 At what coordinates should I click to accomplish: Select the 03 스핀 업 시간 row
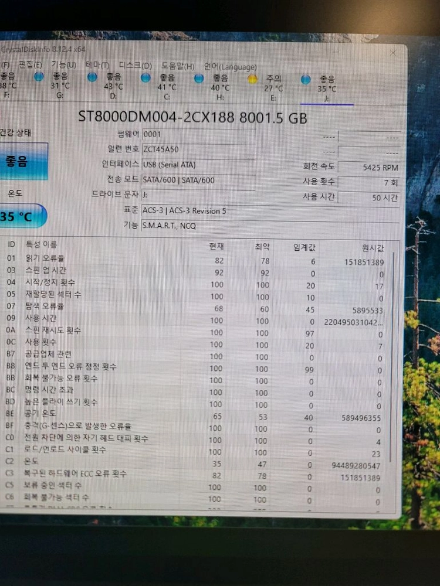pos(196,272)
